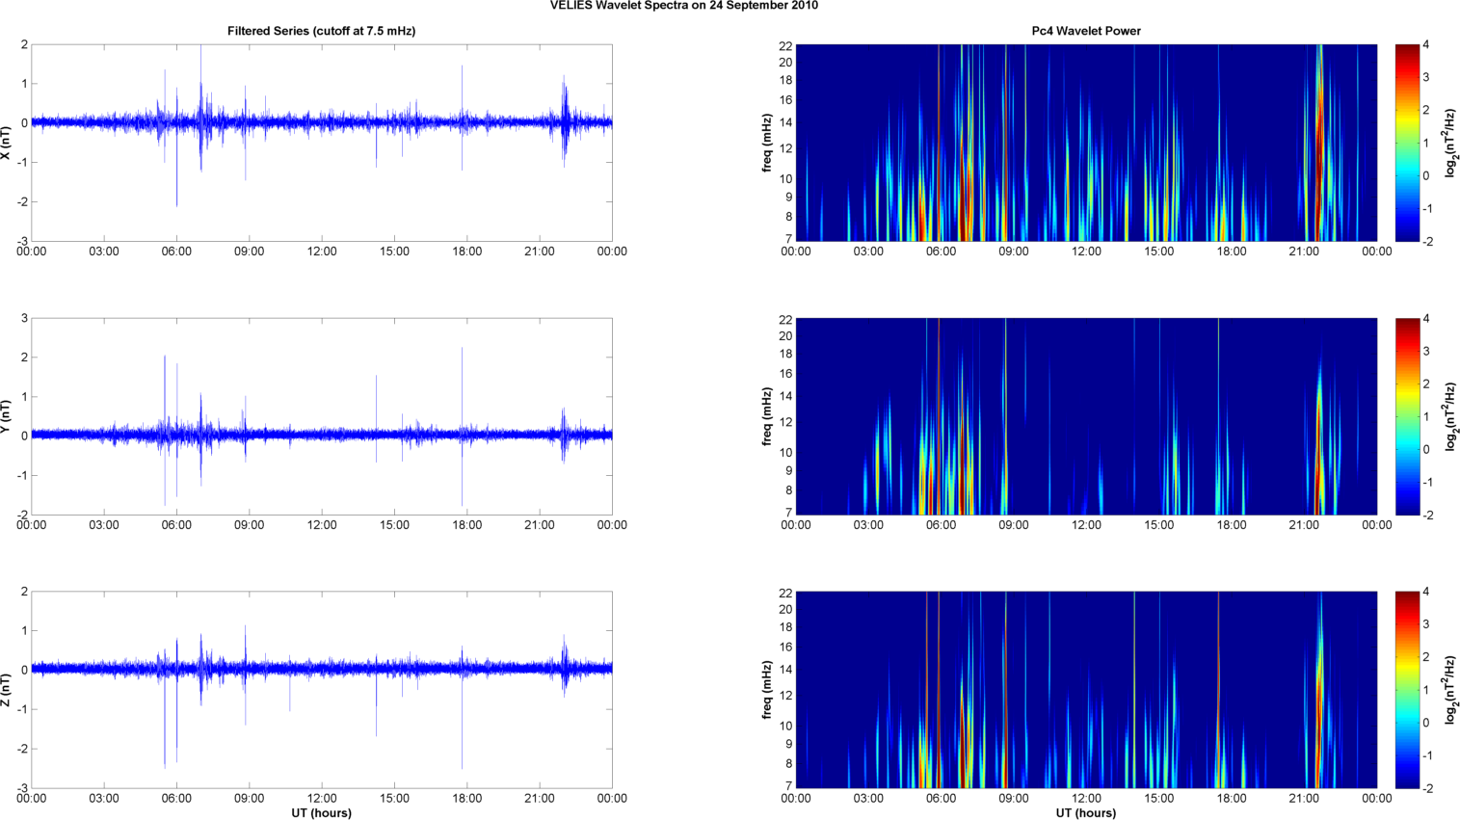Click the top wavelet panel's colorbar

[1407, 143]
